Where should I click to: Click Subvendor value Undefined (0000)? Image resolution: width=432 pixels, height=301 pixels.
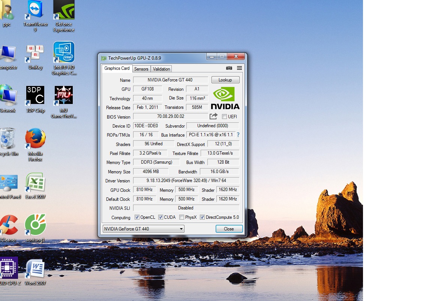[x=213, y=126]
